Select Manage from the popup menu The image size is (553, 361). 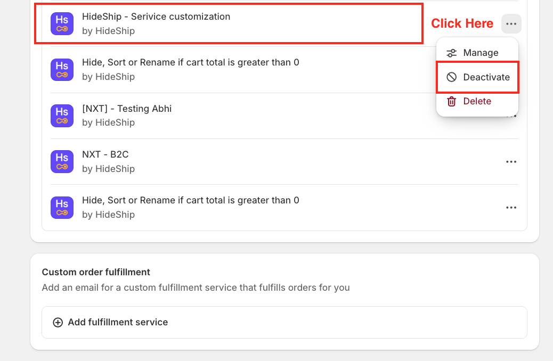pos(481,53)
